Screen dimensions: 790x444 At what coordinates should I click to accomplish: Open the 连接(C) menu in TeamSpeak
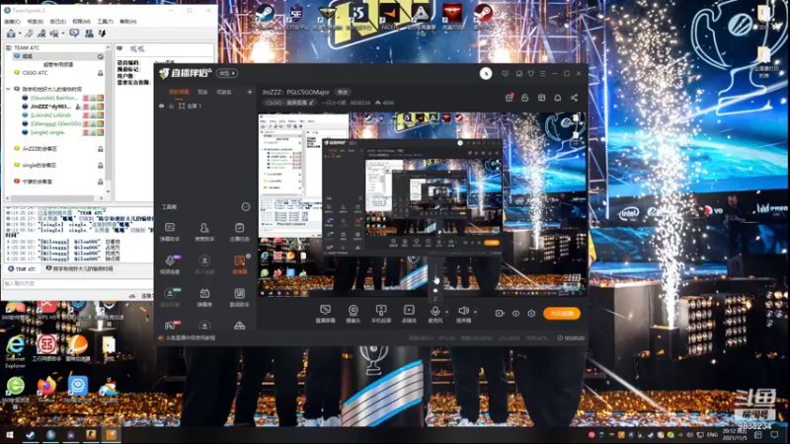tap(12, 22)
